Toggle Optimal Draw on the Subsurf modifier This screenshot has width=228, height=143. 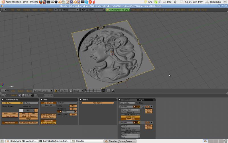click(x=131, y=117)
